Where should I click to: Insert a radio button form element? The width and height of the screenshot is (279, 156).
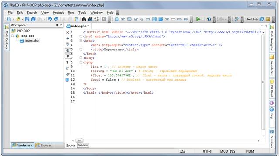[x=142, y=19]
